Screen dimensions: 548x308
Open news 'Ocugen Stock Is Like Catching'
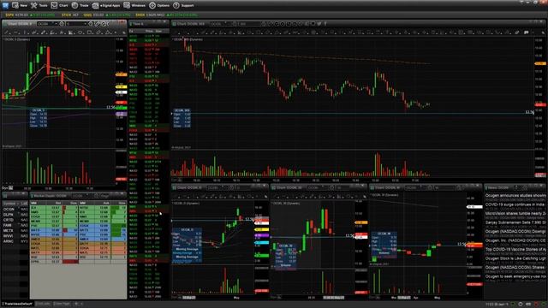(515, 258)
